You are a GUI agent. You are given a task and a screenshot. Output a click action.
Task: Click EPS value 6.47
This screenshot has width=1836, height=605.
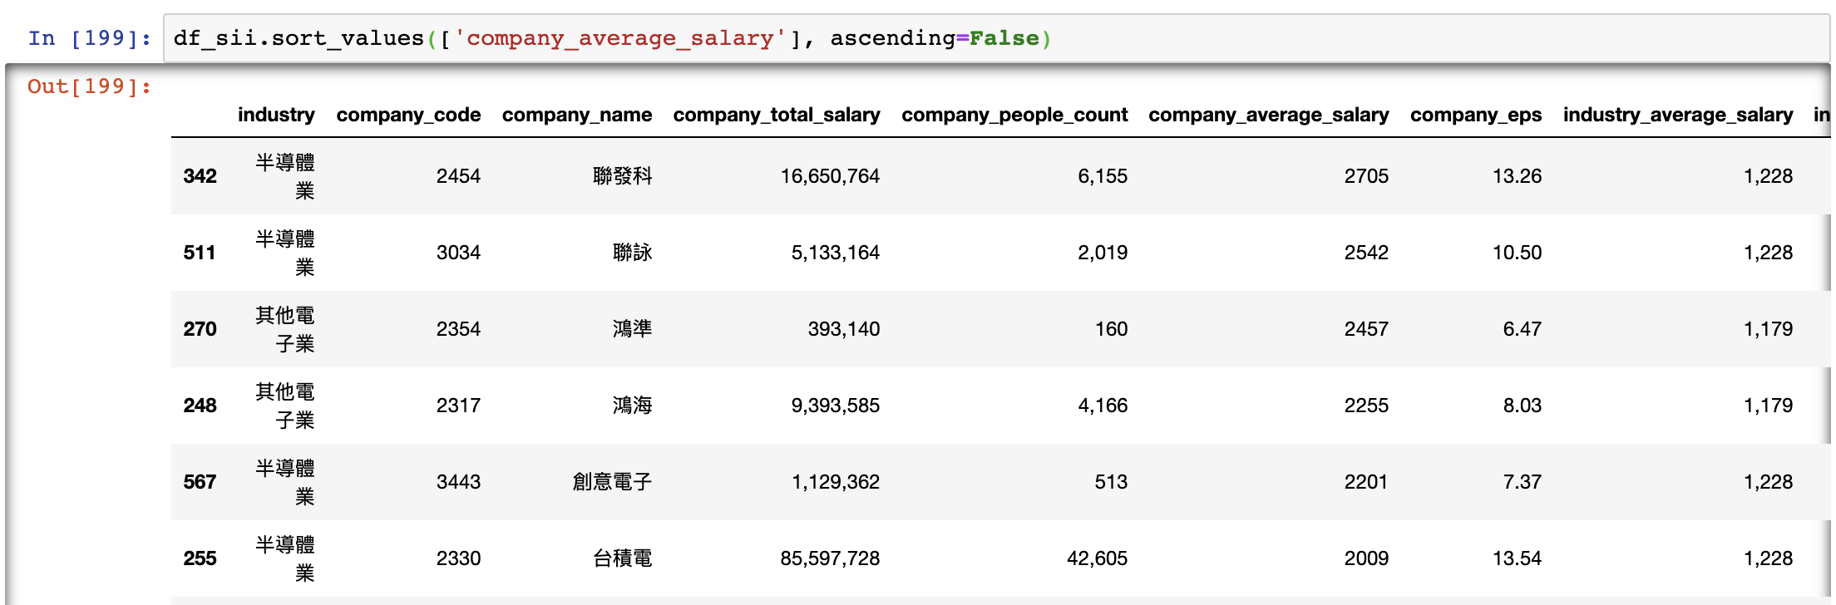pyautogui.click(x=1522, y=329)
